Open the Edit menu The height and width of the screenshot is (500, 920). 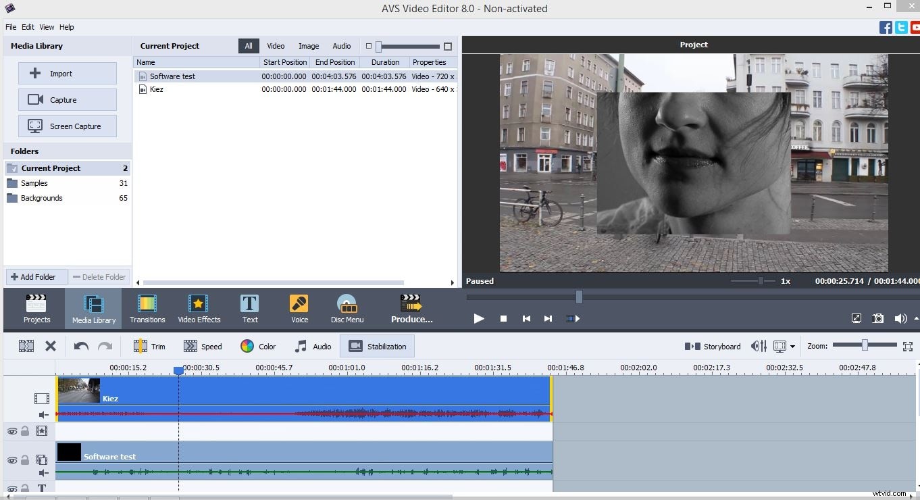[x=28, y=27]
